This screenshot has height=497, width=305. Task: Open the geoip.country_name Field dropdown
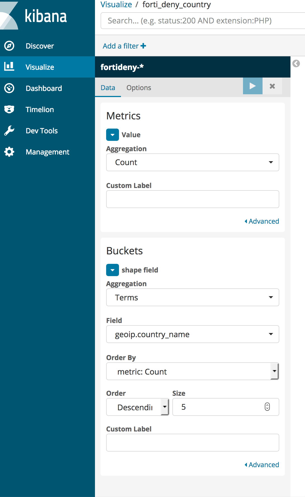(x=192, y=334)
